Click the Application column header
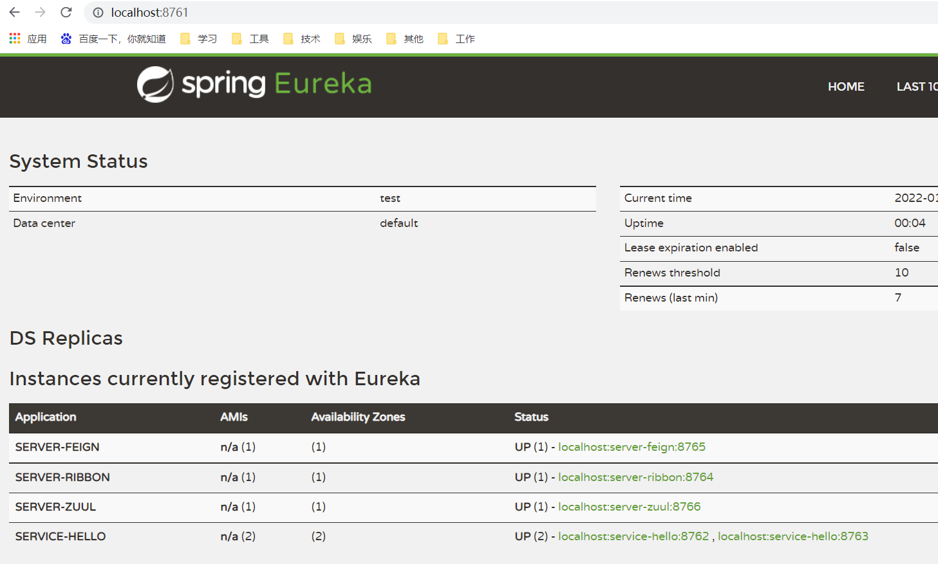 [46, 417]
